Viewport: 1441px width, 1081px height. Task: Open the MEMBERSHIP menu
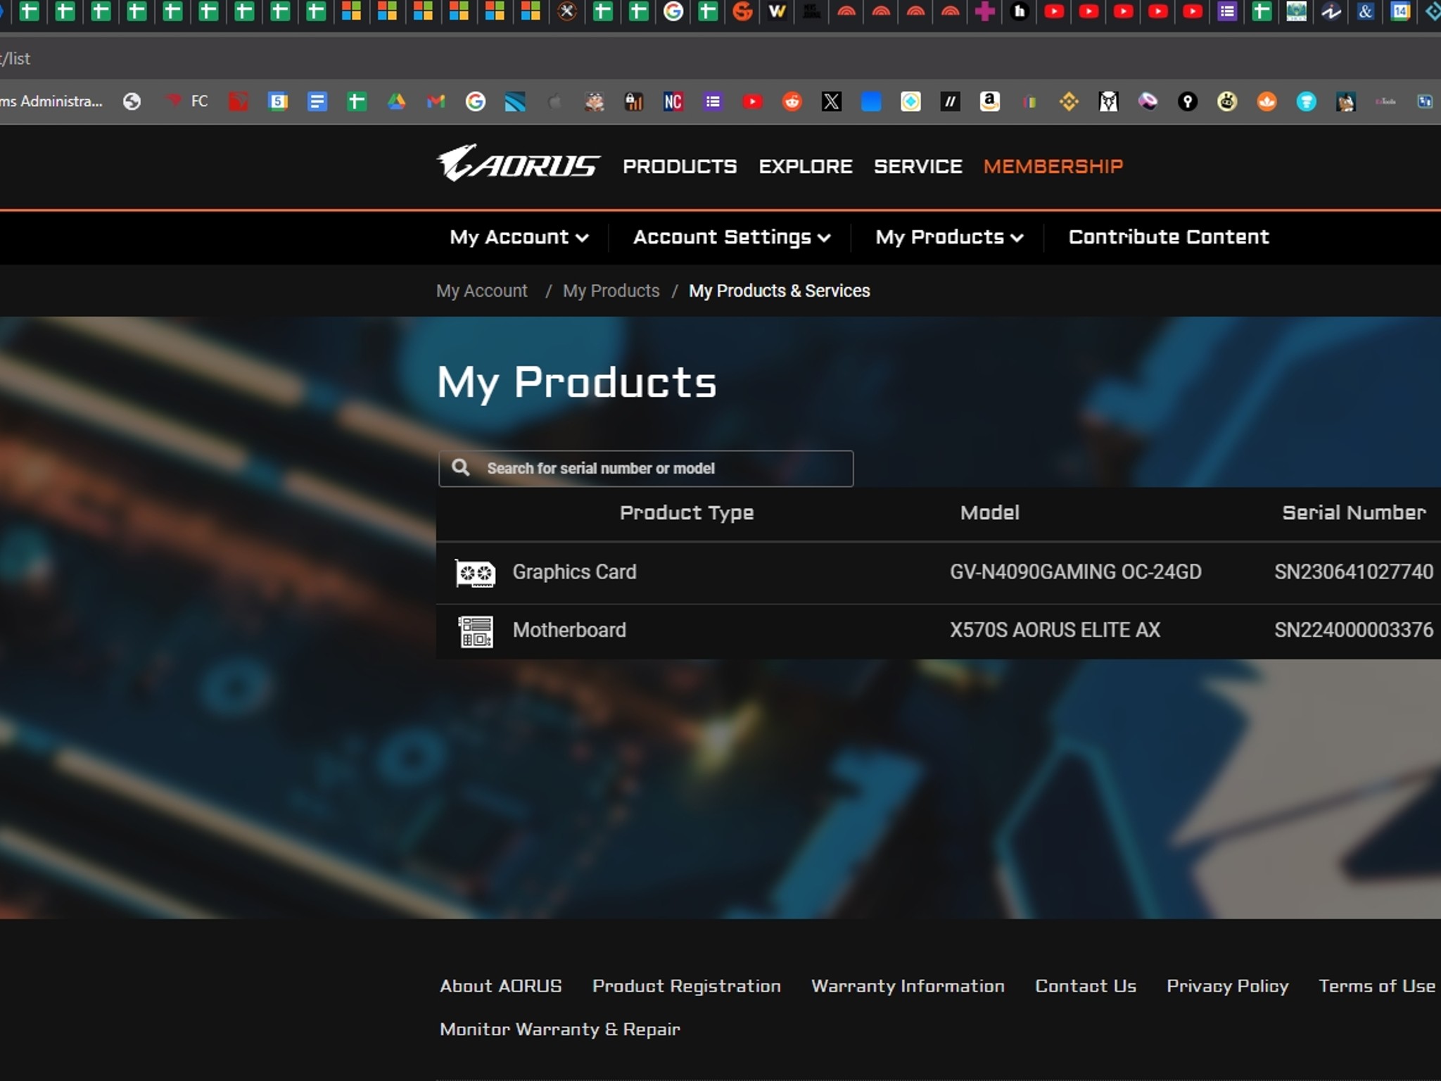(x=1053, y=167)
